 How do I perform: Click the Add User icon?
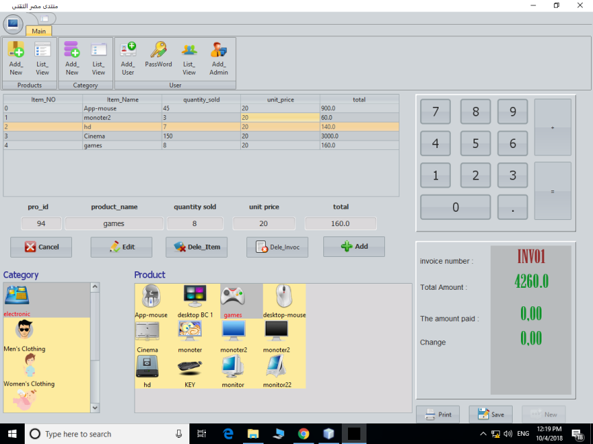tap(128, 58)
